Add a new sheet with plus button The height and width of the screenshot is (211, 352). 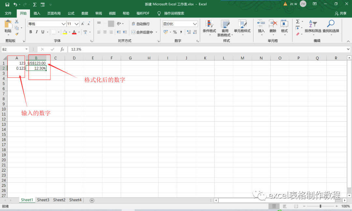point(92,200)
